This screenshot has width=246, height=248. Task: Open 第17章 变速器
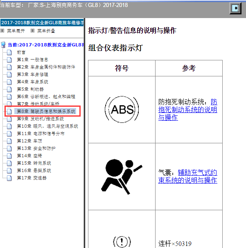32,178
